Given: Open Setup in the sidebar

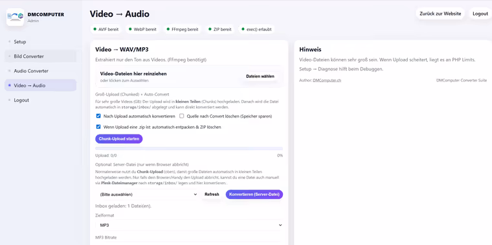Looking at the screenshot, I should (x=41, y=41).
